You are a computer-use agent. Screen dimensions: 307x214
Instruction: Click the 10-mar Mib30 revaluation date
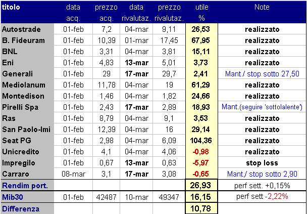(136, 197)
